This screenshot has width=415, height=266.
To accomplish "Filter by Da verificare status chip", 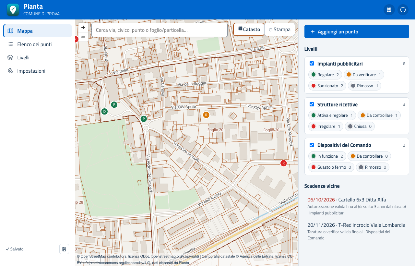I will pyautogui.click(x=364, y=75).
